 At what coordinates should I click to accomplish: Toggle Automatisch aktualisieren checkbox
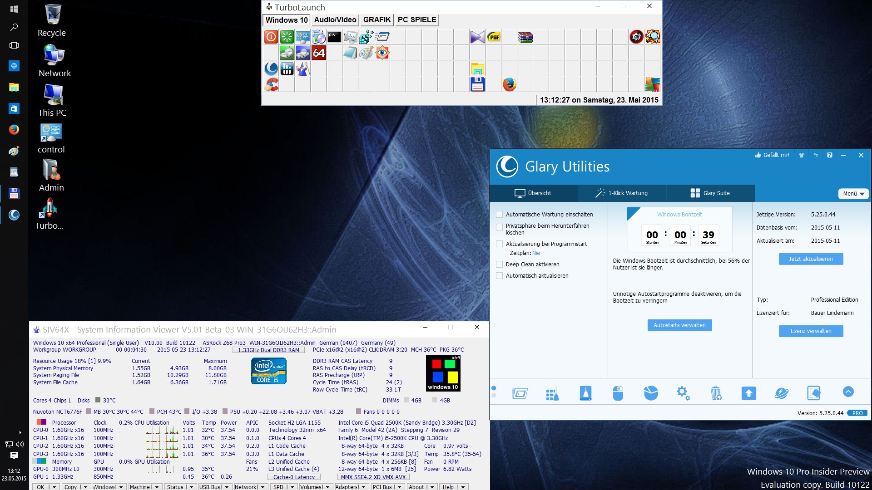pos(500,276)
